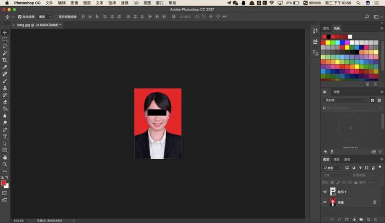This screenshot has width=385, height=223.
Task: Click the background white color swatch
Action: (x=7, y=186)
